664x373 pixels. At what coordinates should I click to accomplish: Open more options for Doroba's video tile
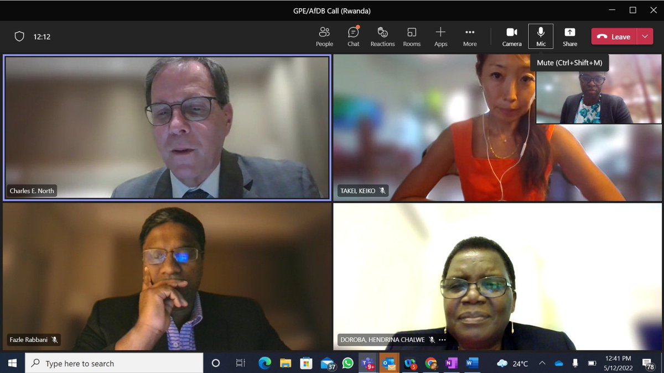pos(441,339)
